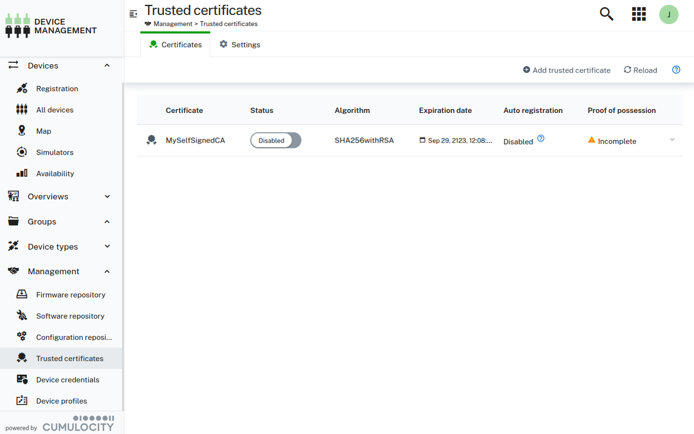This screenshot has height=434, width=694.
Task: Collapse the Devices section
Action: pyautogui.click(x=107, y=66)
